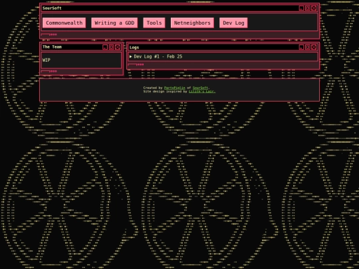Image resolution: width=359 pixels, height=269 pixels.
Task: Click The Team window title
Action: [x=53, y=47]
